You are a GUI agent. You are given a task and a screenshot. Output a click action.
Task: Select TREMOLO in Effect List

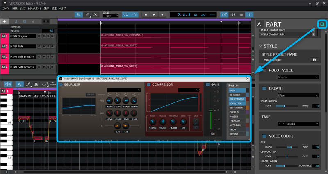(x=237, y=121)
